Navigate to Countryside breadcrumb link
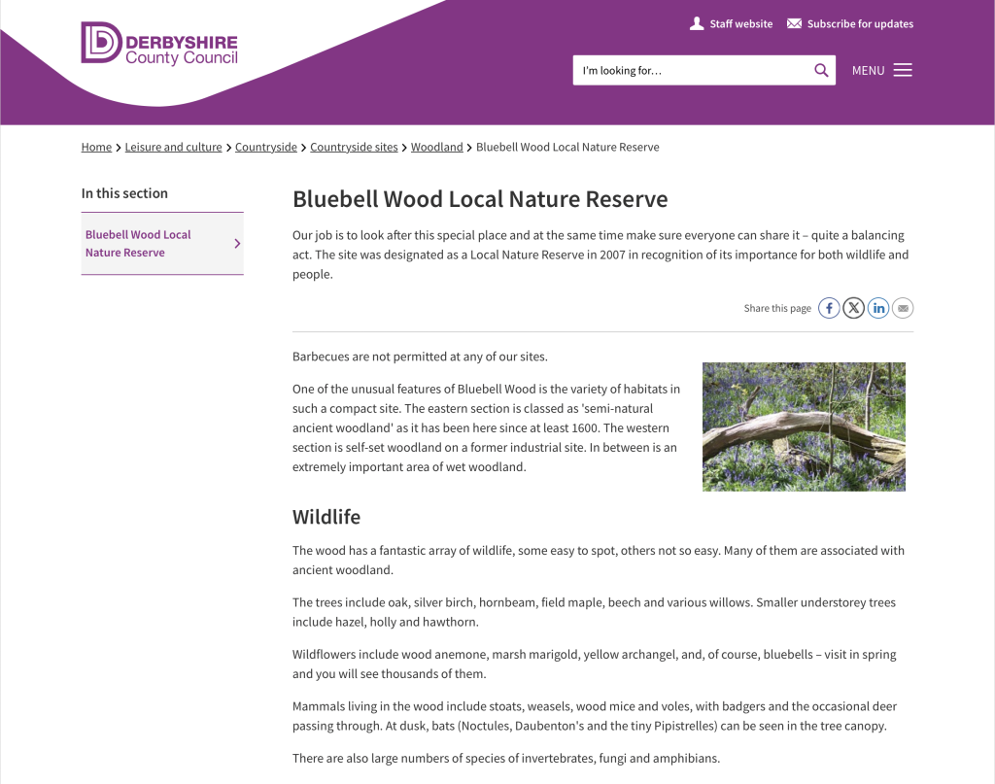The image size is (995, 784). pyautogui.click(x=266, y=148)
